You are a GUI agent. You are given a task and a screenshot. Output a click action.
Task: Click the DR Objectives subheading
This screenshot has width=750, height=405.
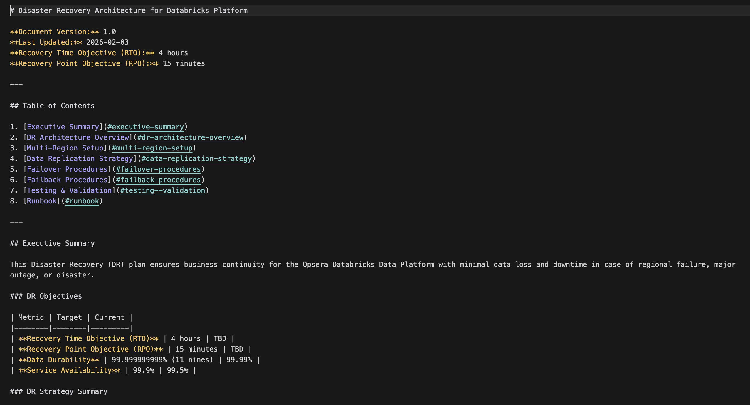click(x=54, y=296)
